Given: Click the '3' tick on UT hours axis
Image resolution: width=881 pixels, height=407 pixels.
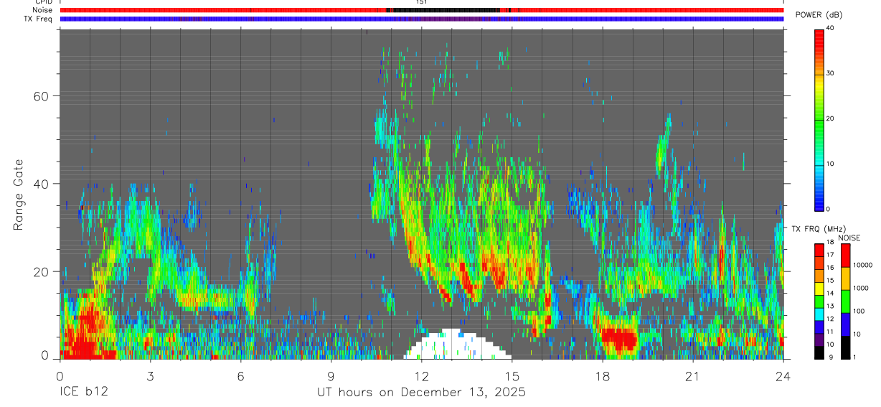Looking at the screenshot, I should click(151, 375).
